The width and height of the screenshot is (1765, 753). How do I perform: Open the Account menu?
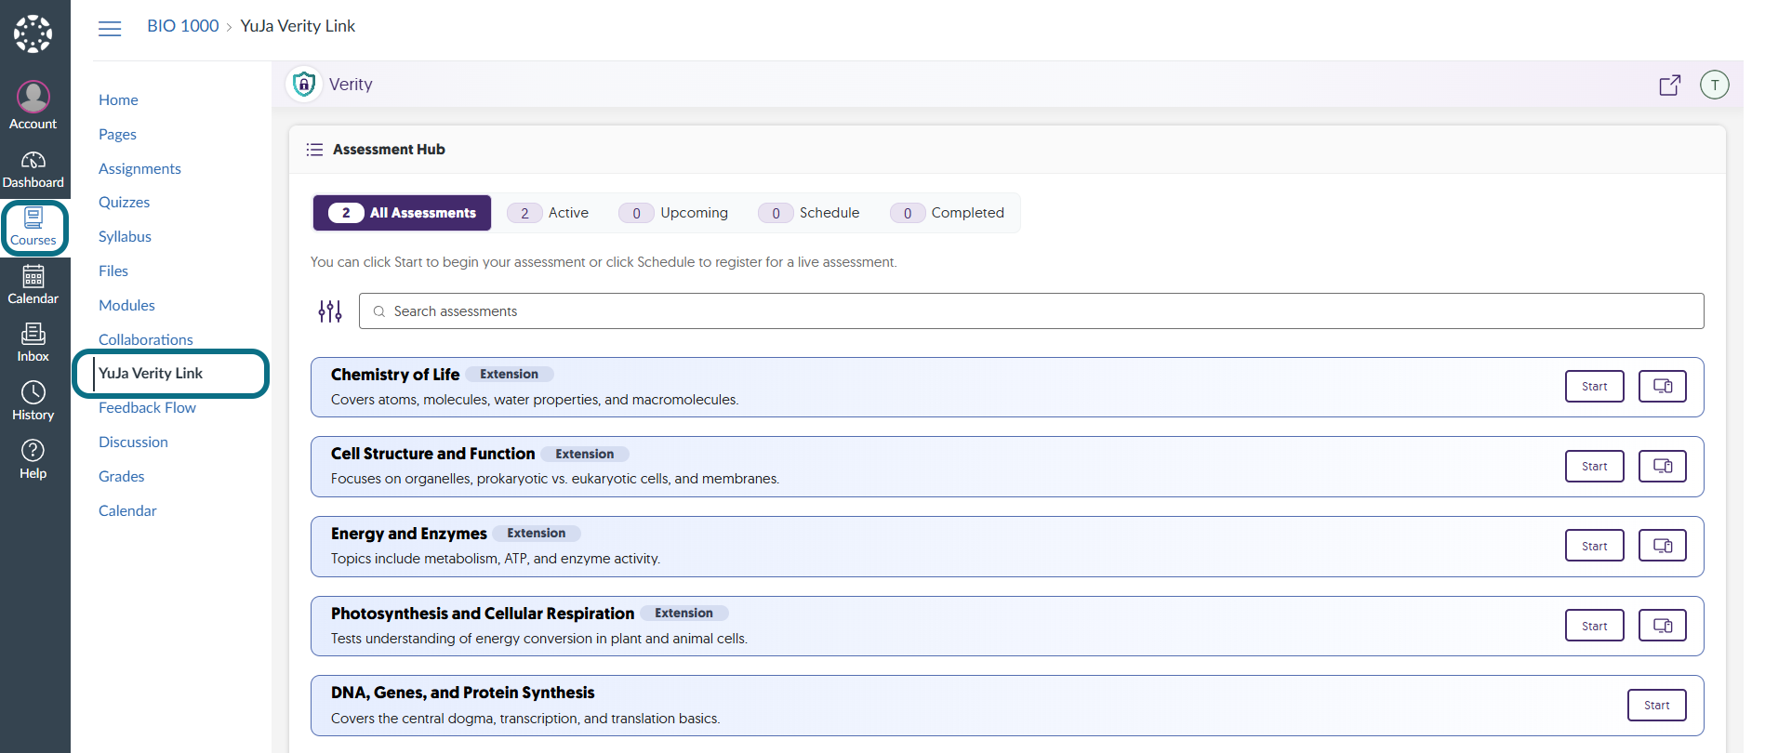(x=33, y=106)
